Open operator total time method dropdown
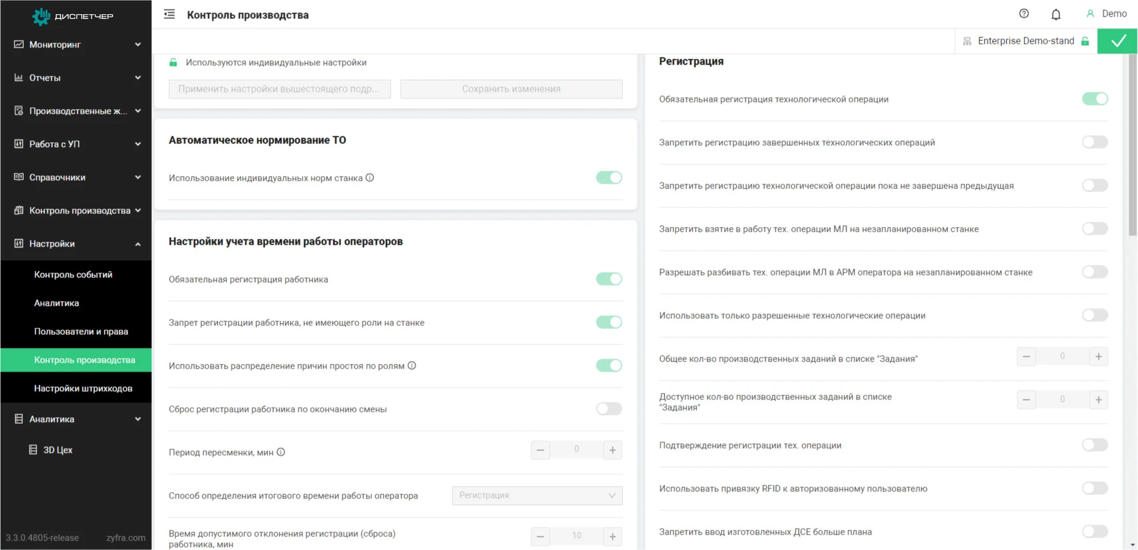The height and width of the screenshot is (550, 1138). 537,495
